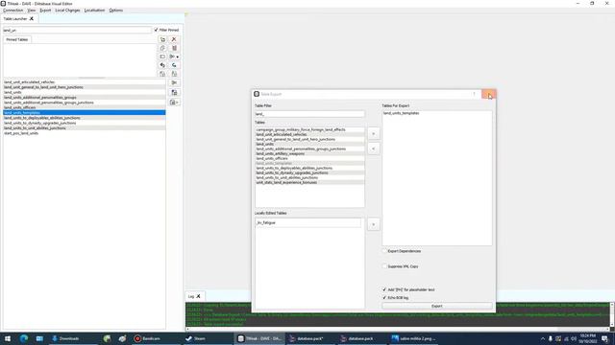Select start_pos_land_units in launcher list
Image resolution: width=615 pixels, height=345 pixels.
pos(85,133)
